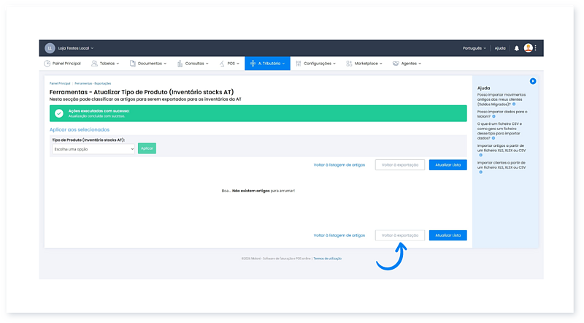Click the Marketplace grid icon
This screenshot has height=323, width=584.
click(x=349, y=64)
